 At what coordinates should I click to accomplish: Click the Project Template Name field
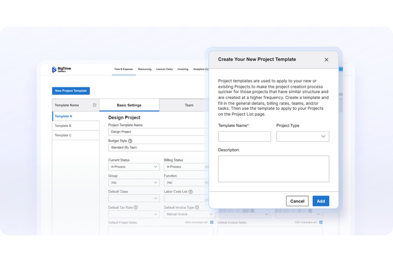[x=156, y=132]
